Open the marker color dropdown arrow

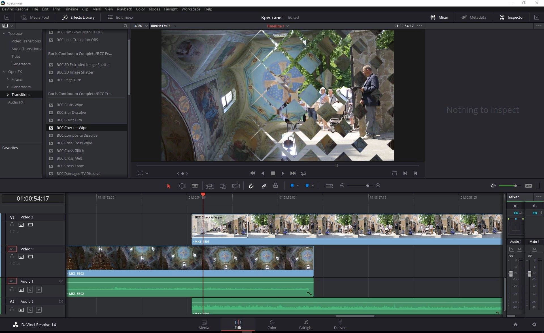313,186
